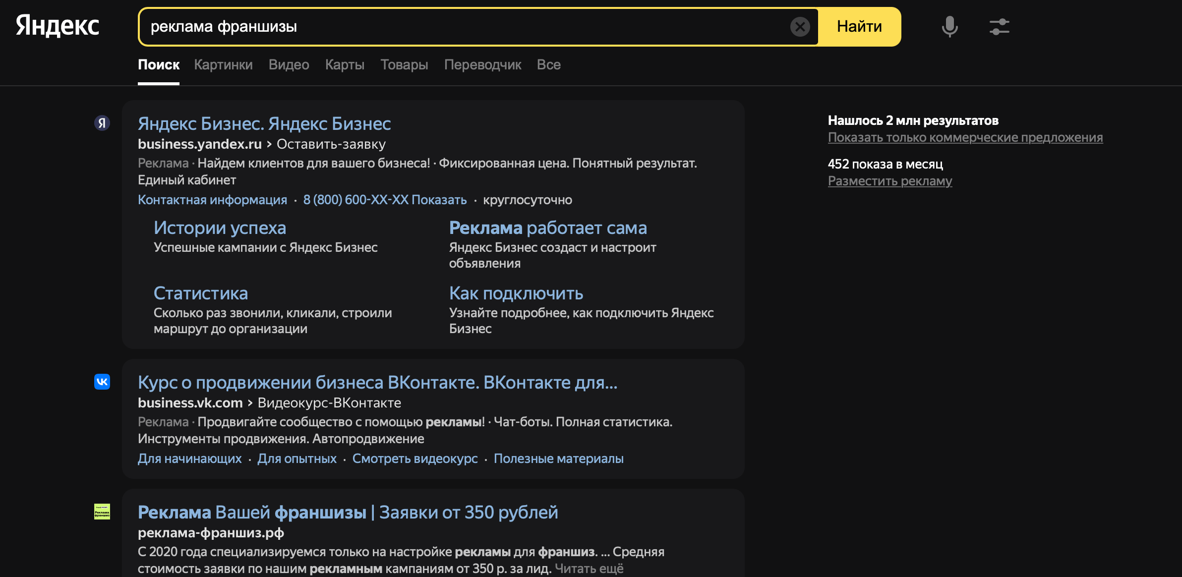Click 'Разместить рекламу' link
Viewport: 1182px width, 577px height.
click(x=890, y=181)
